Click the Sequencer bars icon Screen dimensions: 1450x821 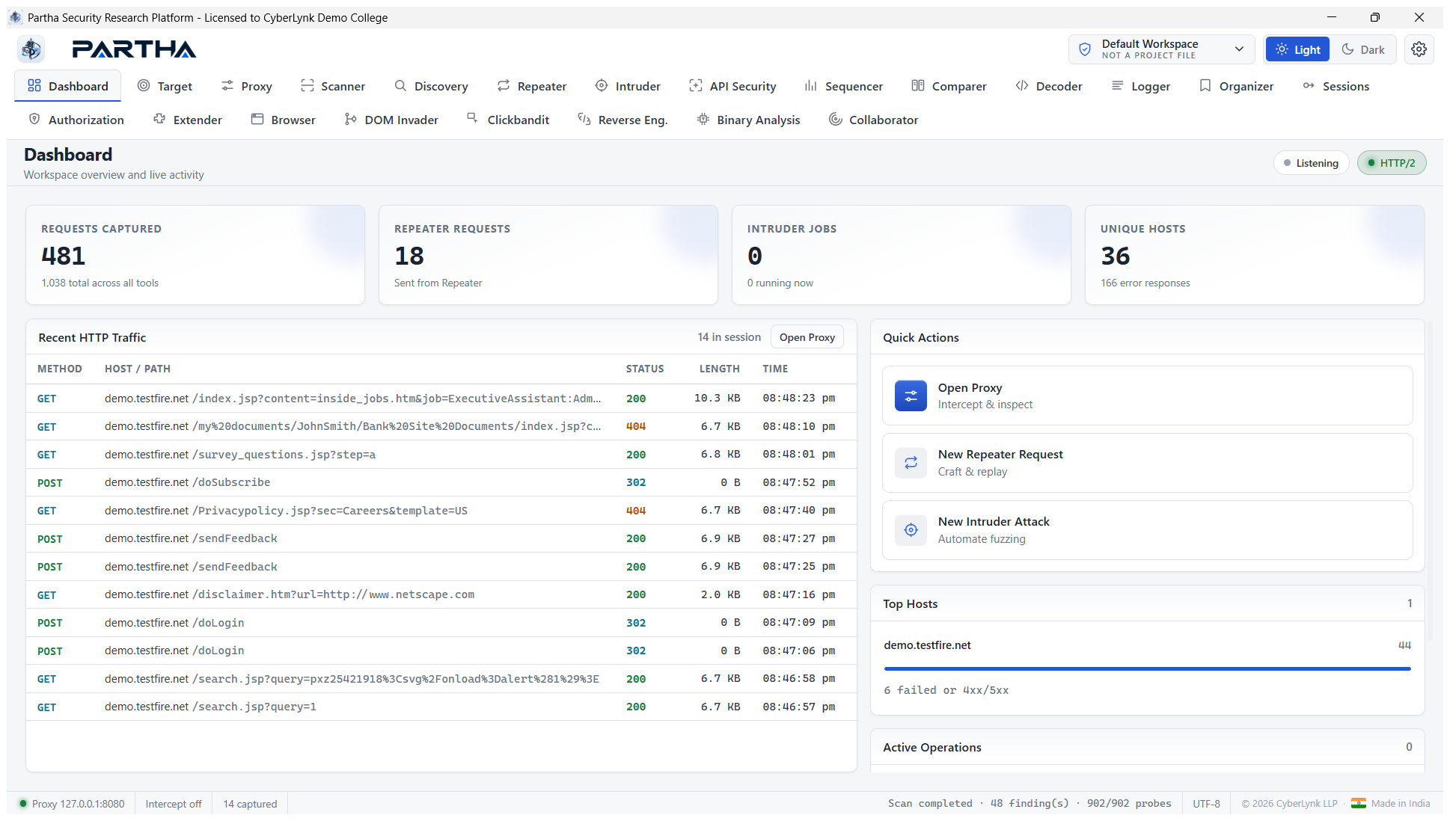coord(811,86)
